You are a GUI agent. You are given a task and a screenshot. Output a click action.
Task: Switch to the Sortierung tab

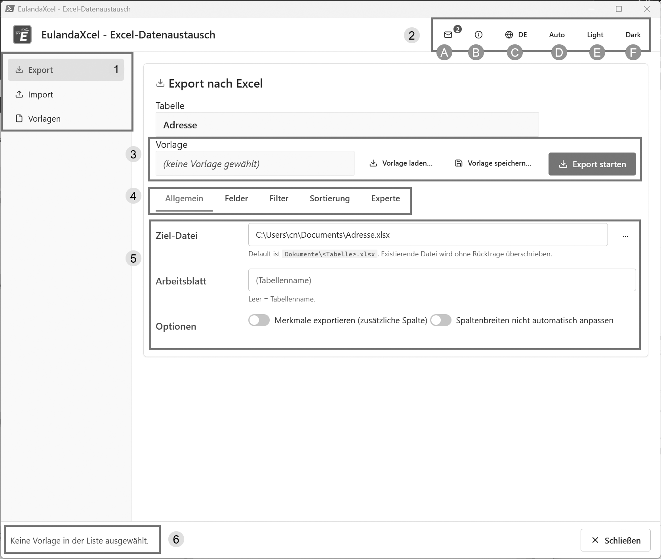click(x=330, y=198)
